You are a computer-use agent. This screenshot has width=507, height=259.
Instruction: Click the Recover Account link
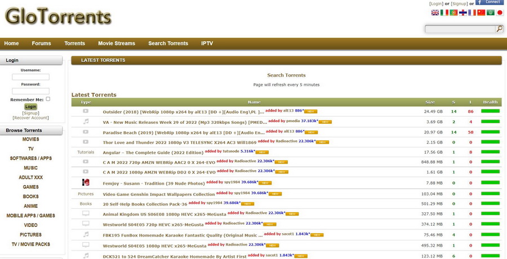[31, 118]
